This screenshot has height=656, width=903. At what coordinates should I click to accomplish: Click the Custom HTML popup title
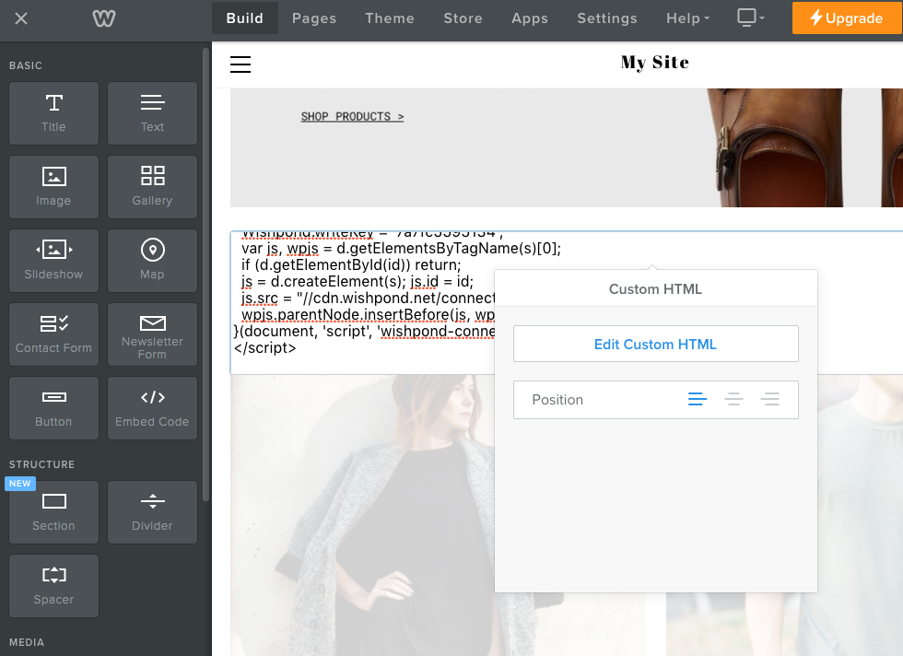pyautogui.click(x=655, y=289)
